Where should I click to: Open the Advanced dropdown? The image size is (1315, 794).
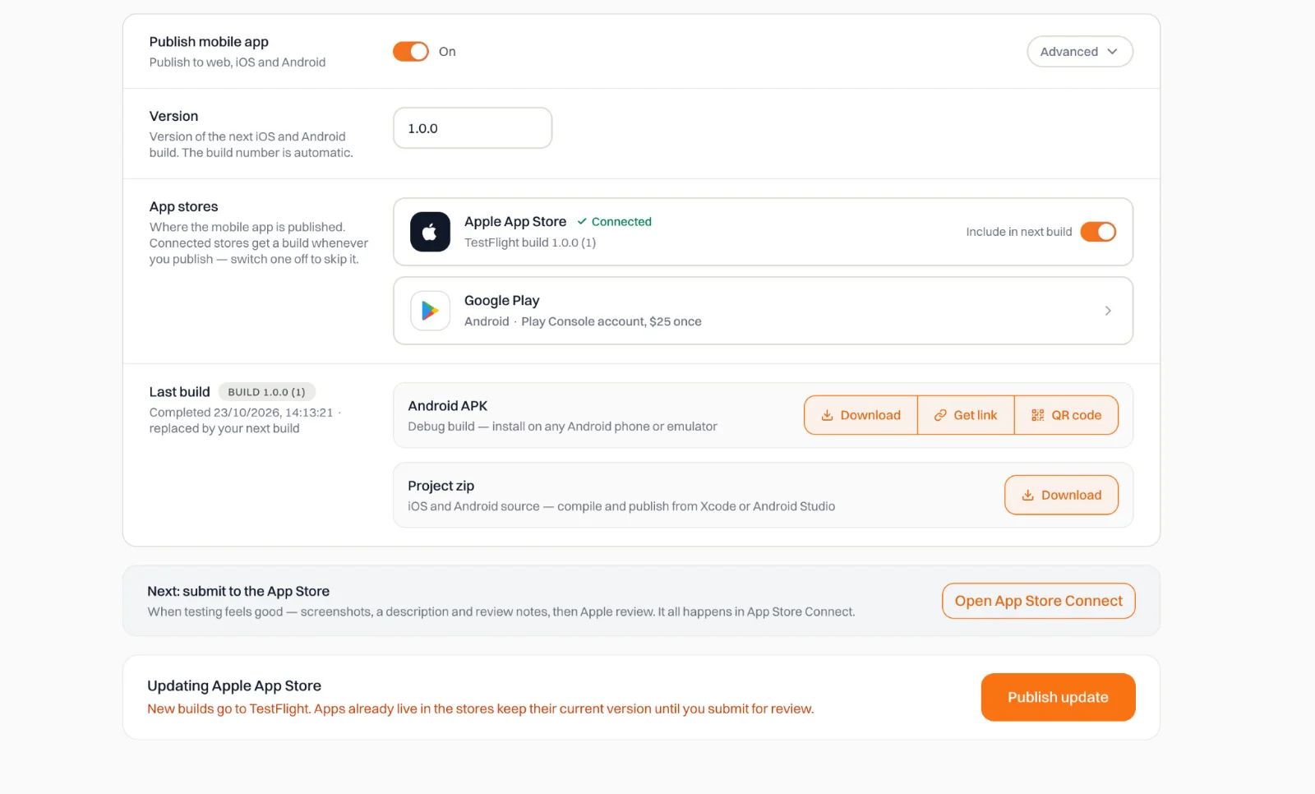(x=1080, y=52)
